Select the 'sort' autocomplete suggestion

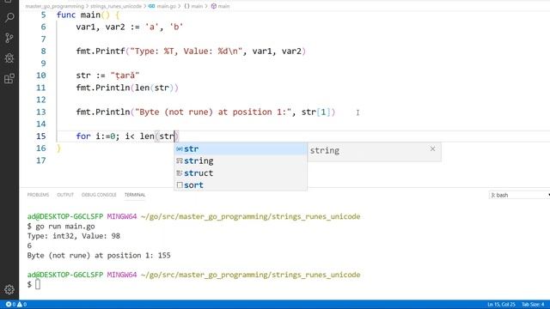pyautogui.click(x=241, y=185)
